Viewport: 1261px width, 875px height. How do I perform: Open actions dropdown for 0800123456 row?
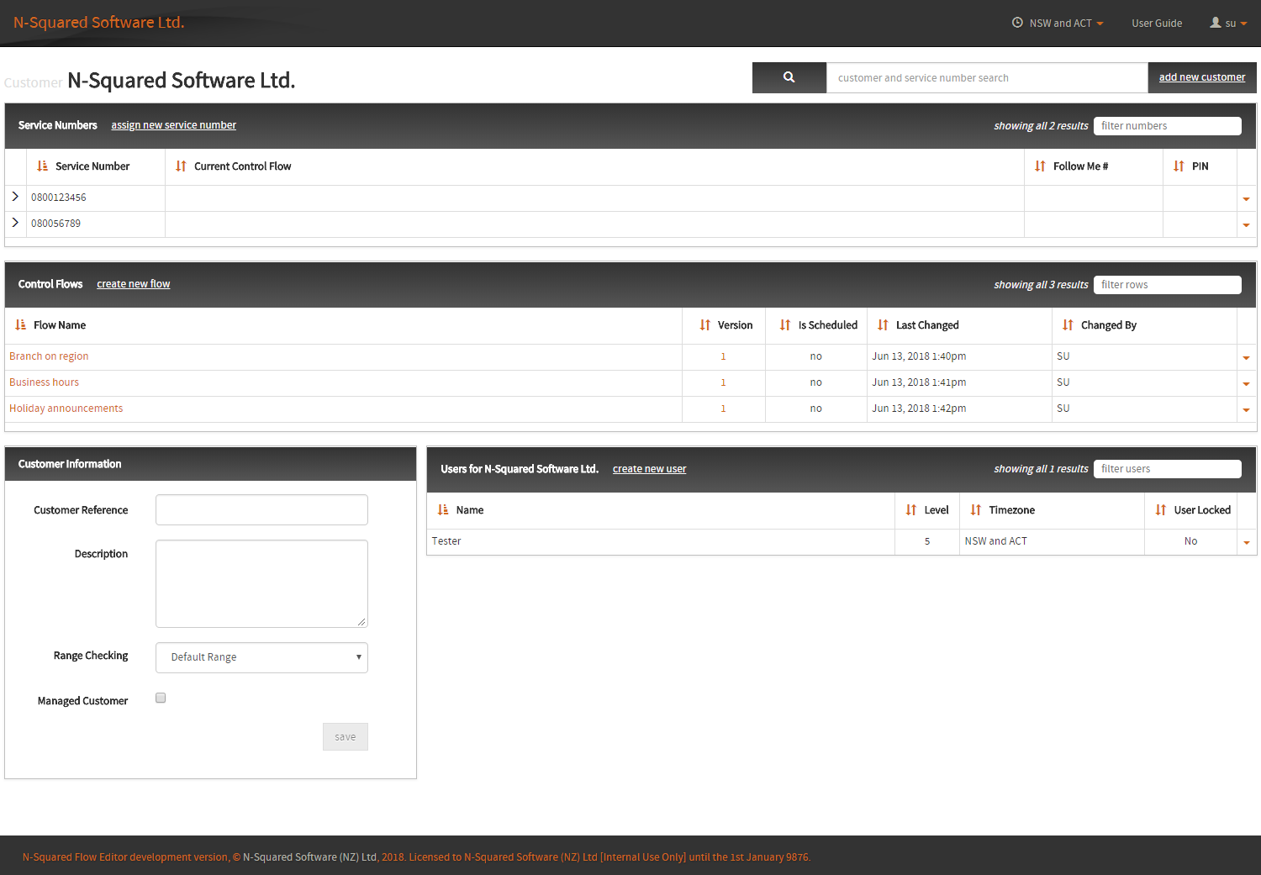(1246, 199)
